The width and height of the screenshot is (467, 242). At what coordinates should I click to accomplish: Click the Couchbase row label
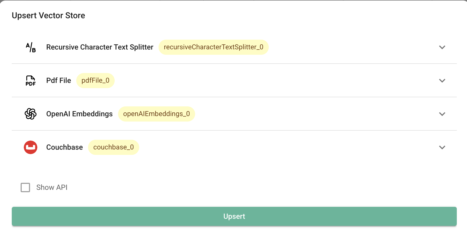[x=65, y=147]
